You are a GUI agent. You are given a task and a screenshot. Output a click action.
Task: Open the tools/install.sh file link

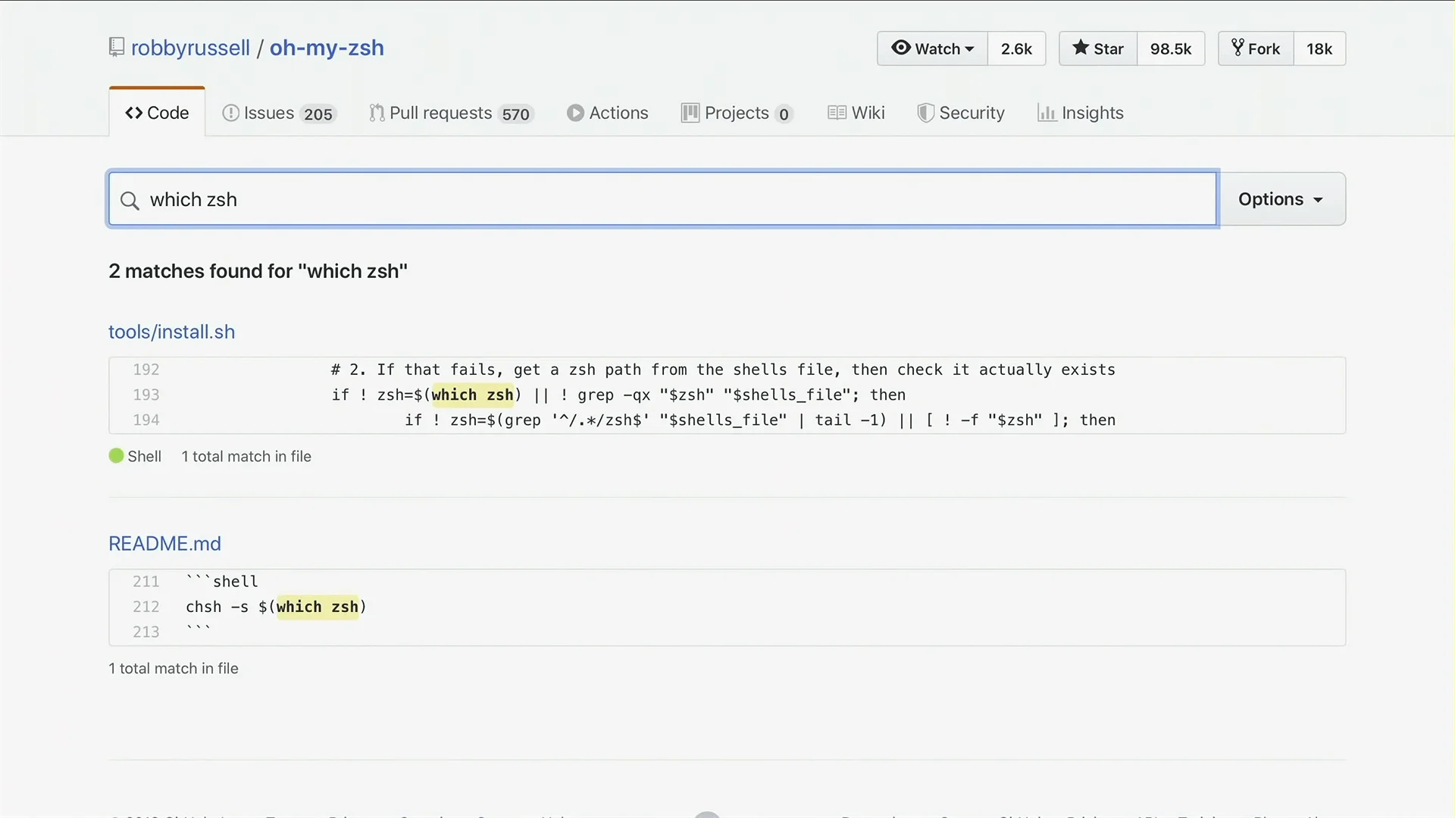(x=171, y=332)
